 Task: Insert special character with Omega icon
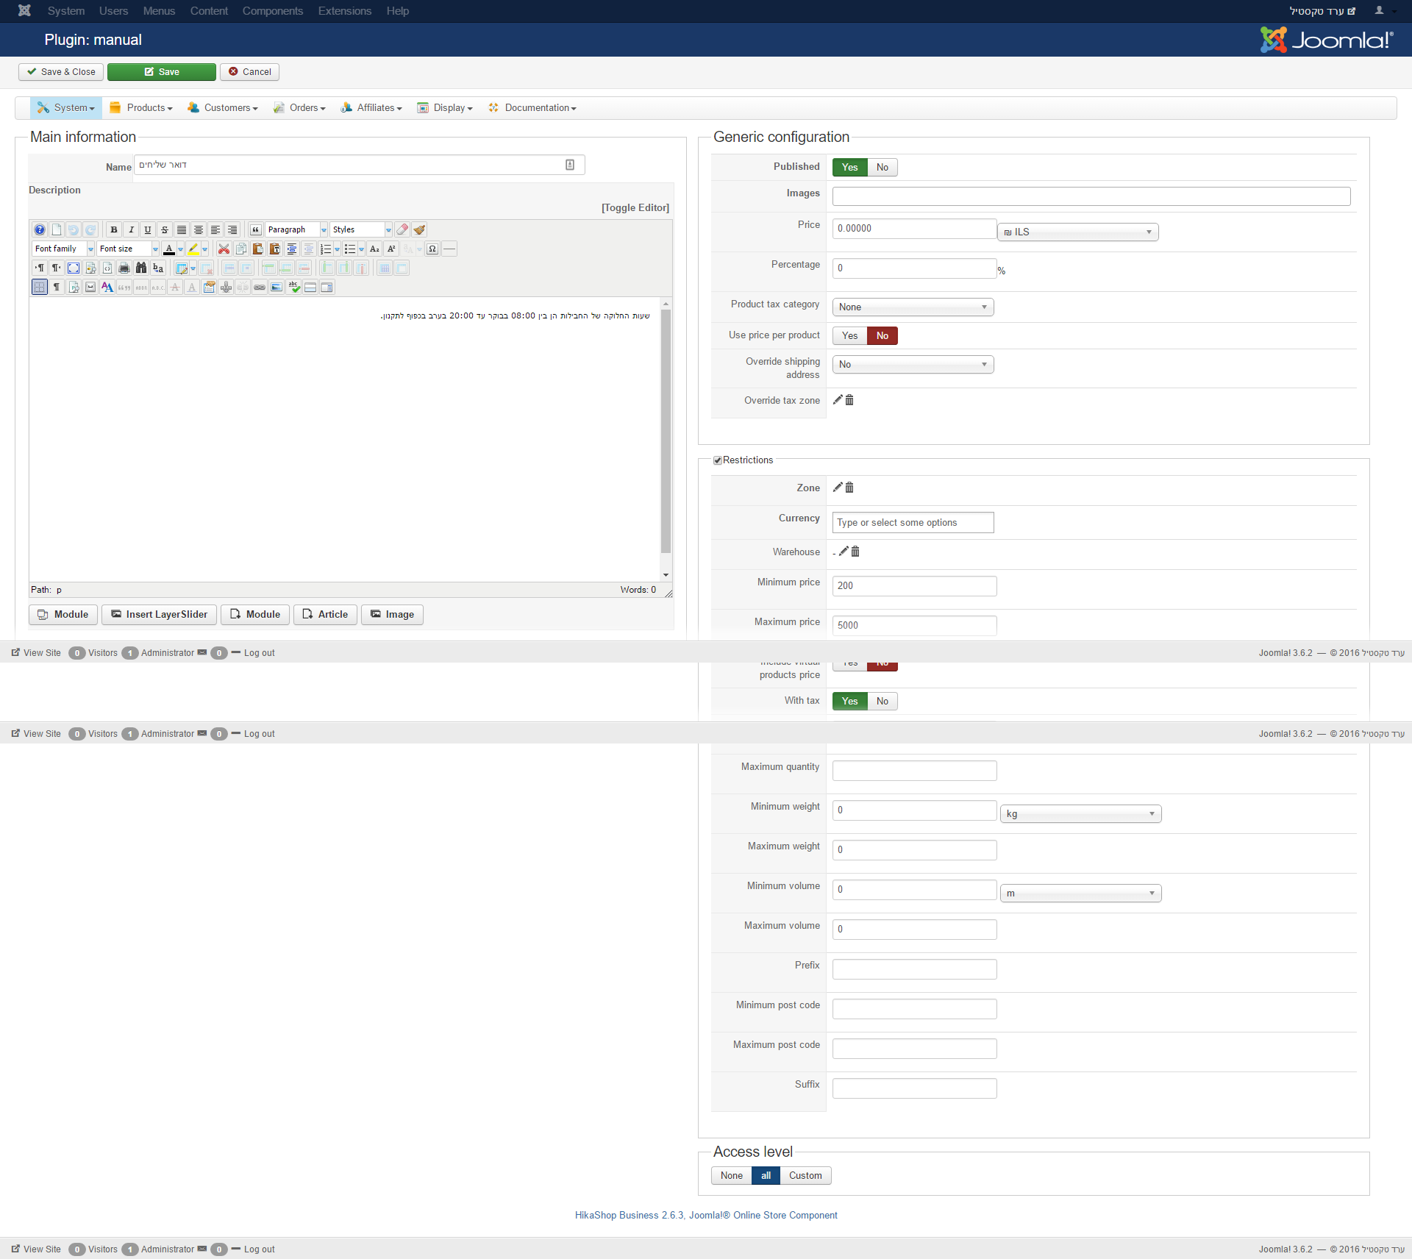432,249
